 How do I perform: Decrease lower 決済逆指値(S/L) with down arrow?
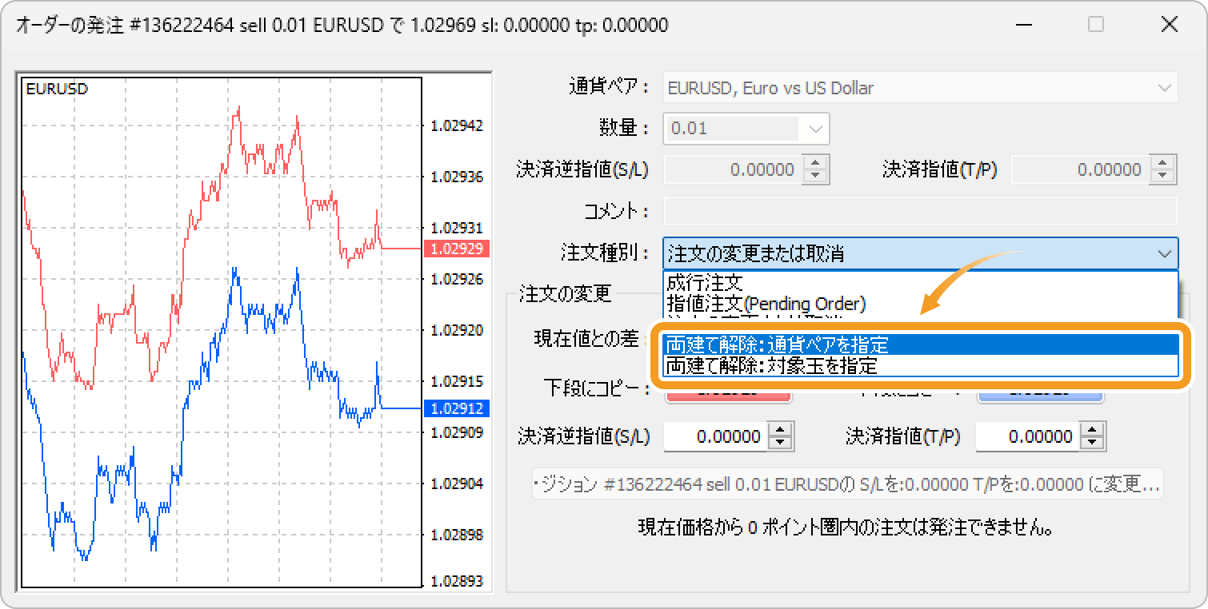point(780,443)
